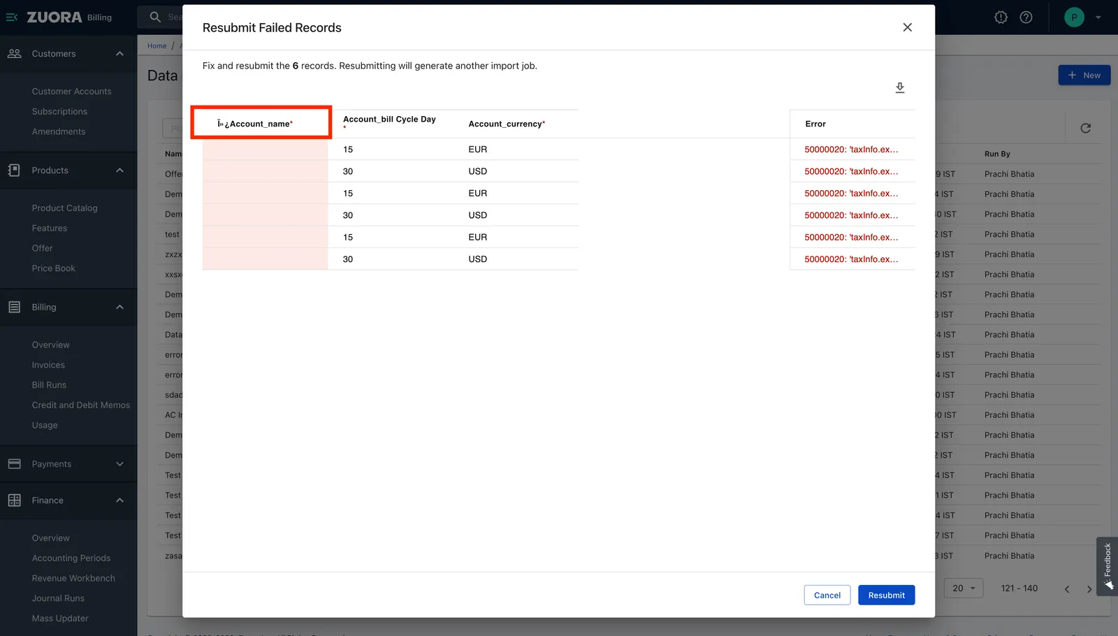Click the Finance sidebar icon
The image size is (1118, 636).
[14, 500]
